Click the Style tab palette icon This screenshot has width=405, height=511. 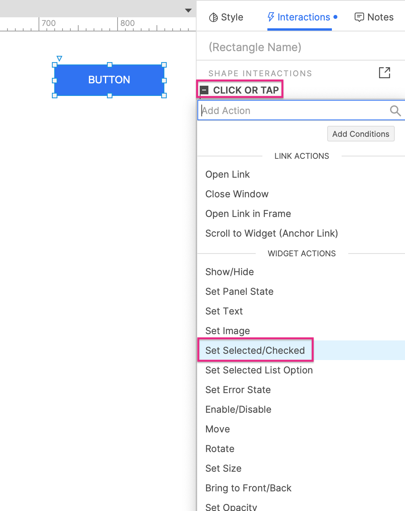tap(214, 17)
